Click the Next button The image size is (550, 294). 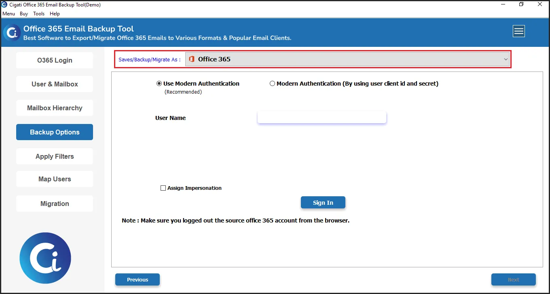click(514, 279)
